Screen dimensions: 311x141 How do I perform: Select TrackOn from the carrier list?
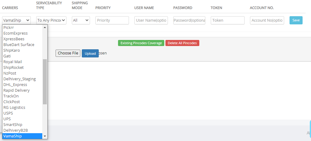(x=22, y=96)
